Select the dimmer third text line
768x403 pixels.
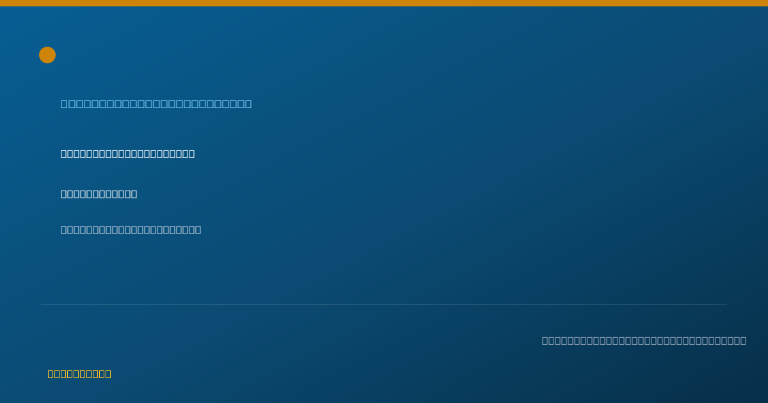pyautogui.click(x=131, y=230)
